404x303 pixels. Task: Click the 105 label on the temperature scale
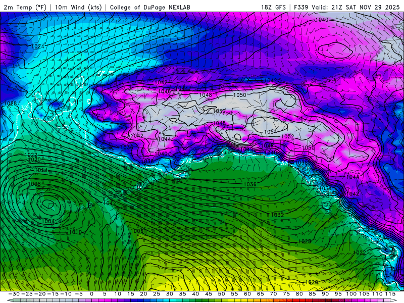364,294
